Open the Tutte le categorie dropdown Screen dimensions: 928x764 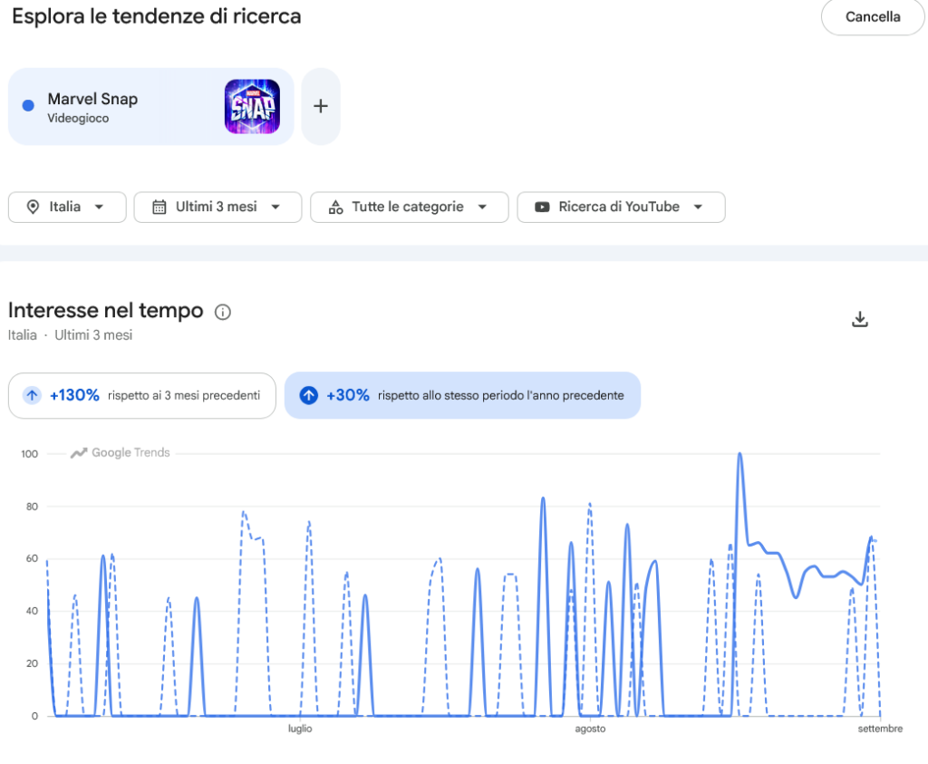coord(410,208)
